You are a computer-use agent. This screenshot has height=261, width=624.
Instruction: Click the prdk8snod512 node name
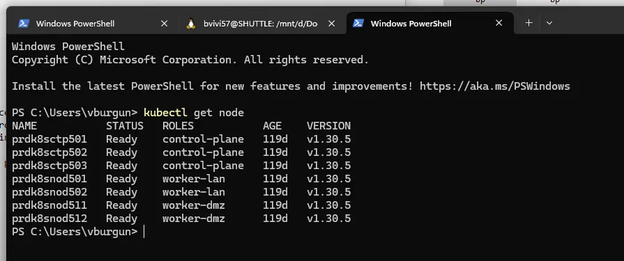click(50, 219)
